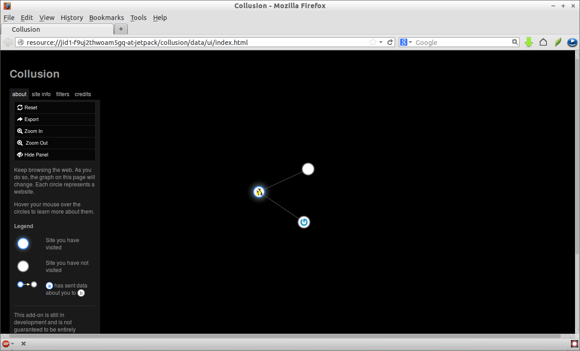Click the Reset button in panel
Image resolution: width=580 pixels, height=351 pixels.
point(55,107)
